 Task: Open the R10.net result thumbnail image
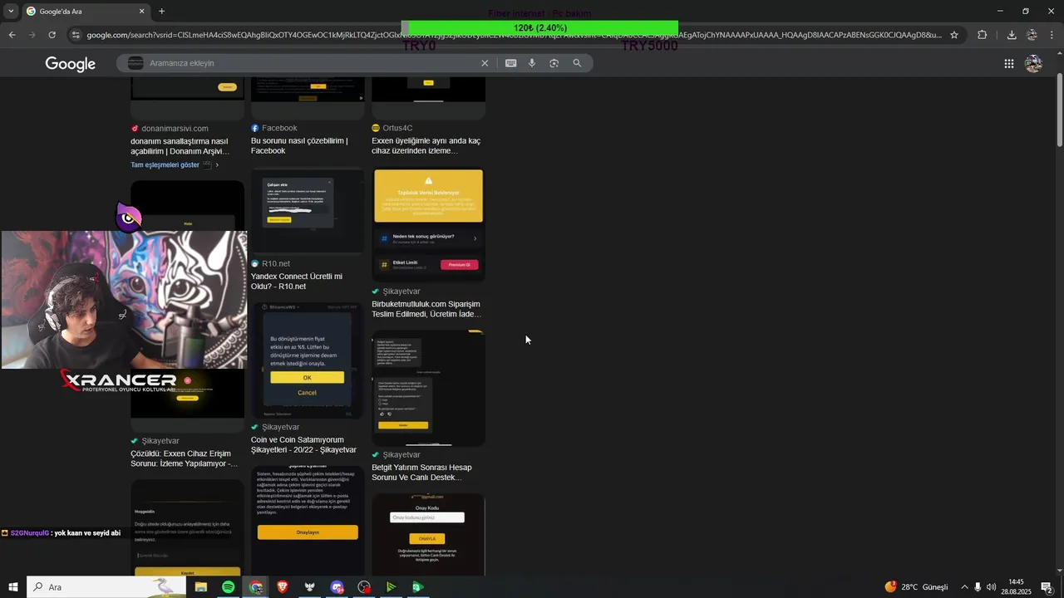pos(308,210)
